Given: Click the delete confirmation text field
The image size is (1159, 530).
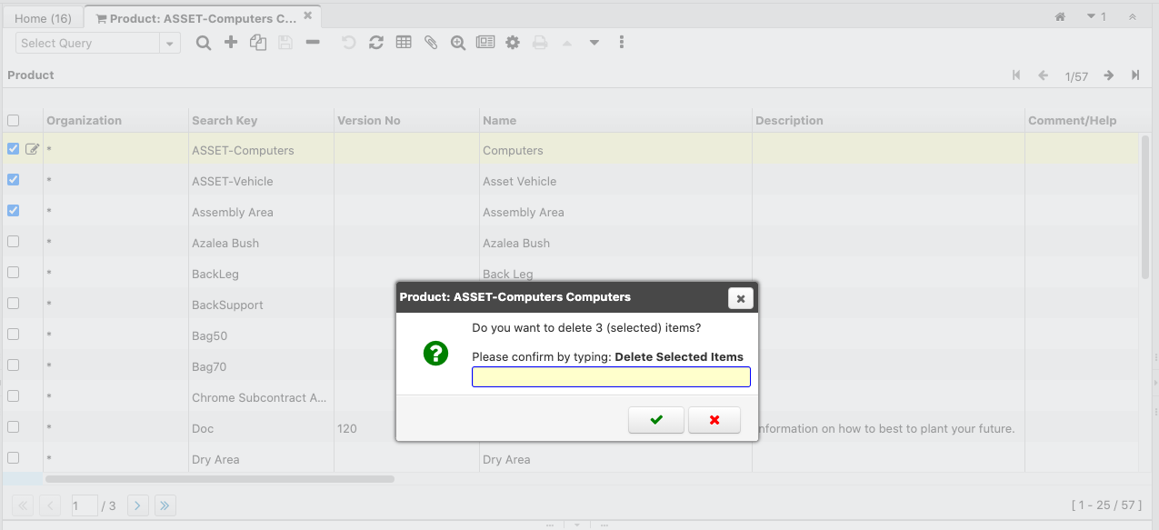Looking at the screenshot, I should pyautogui.click(x=611, y=377).
